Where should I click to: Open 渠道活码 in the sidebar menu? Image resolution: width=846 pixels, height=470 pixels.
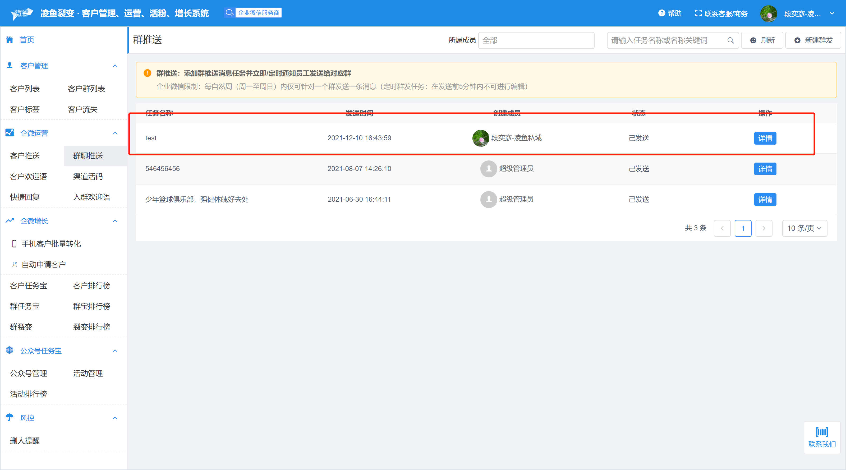coord(88,176)
